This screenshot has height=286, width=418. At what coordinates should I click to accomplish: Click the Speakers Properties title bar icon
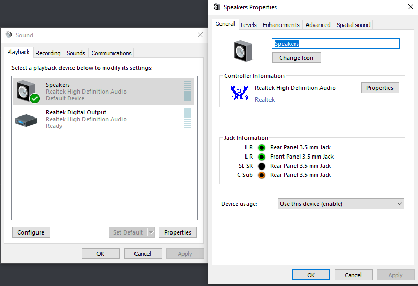pyautogui.click(x=217, y=7)
